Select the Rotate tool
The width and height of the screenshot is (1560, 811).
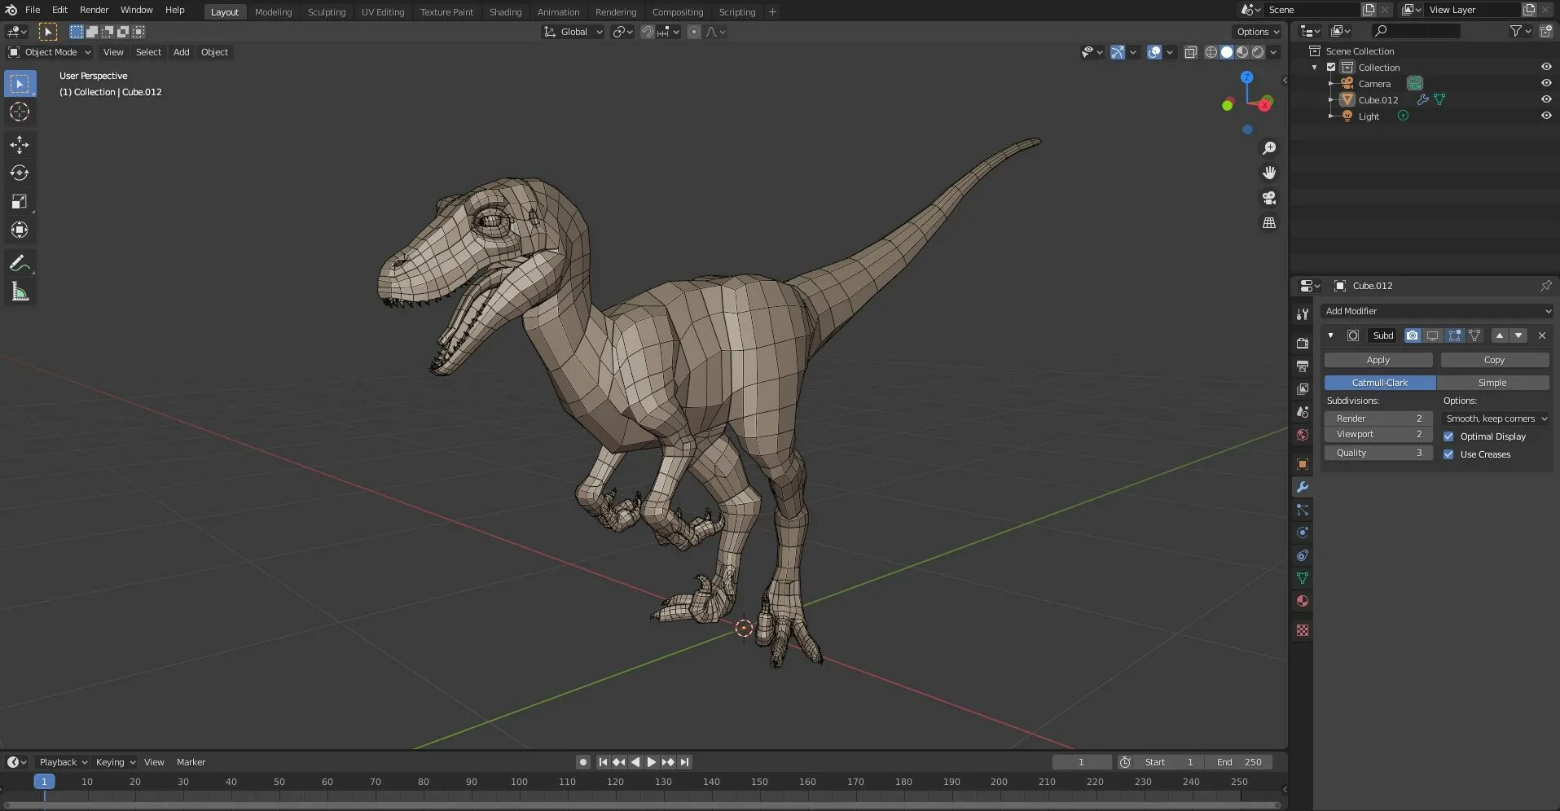(x=20, y=173)
